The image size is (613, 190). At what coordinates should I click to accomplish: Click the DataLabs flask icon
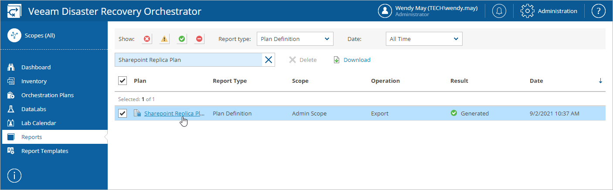[11, 109]
